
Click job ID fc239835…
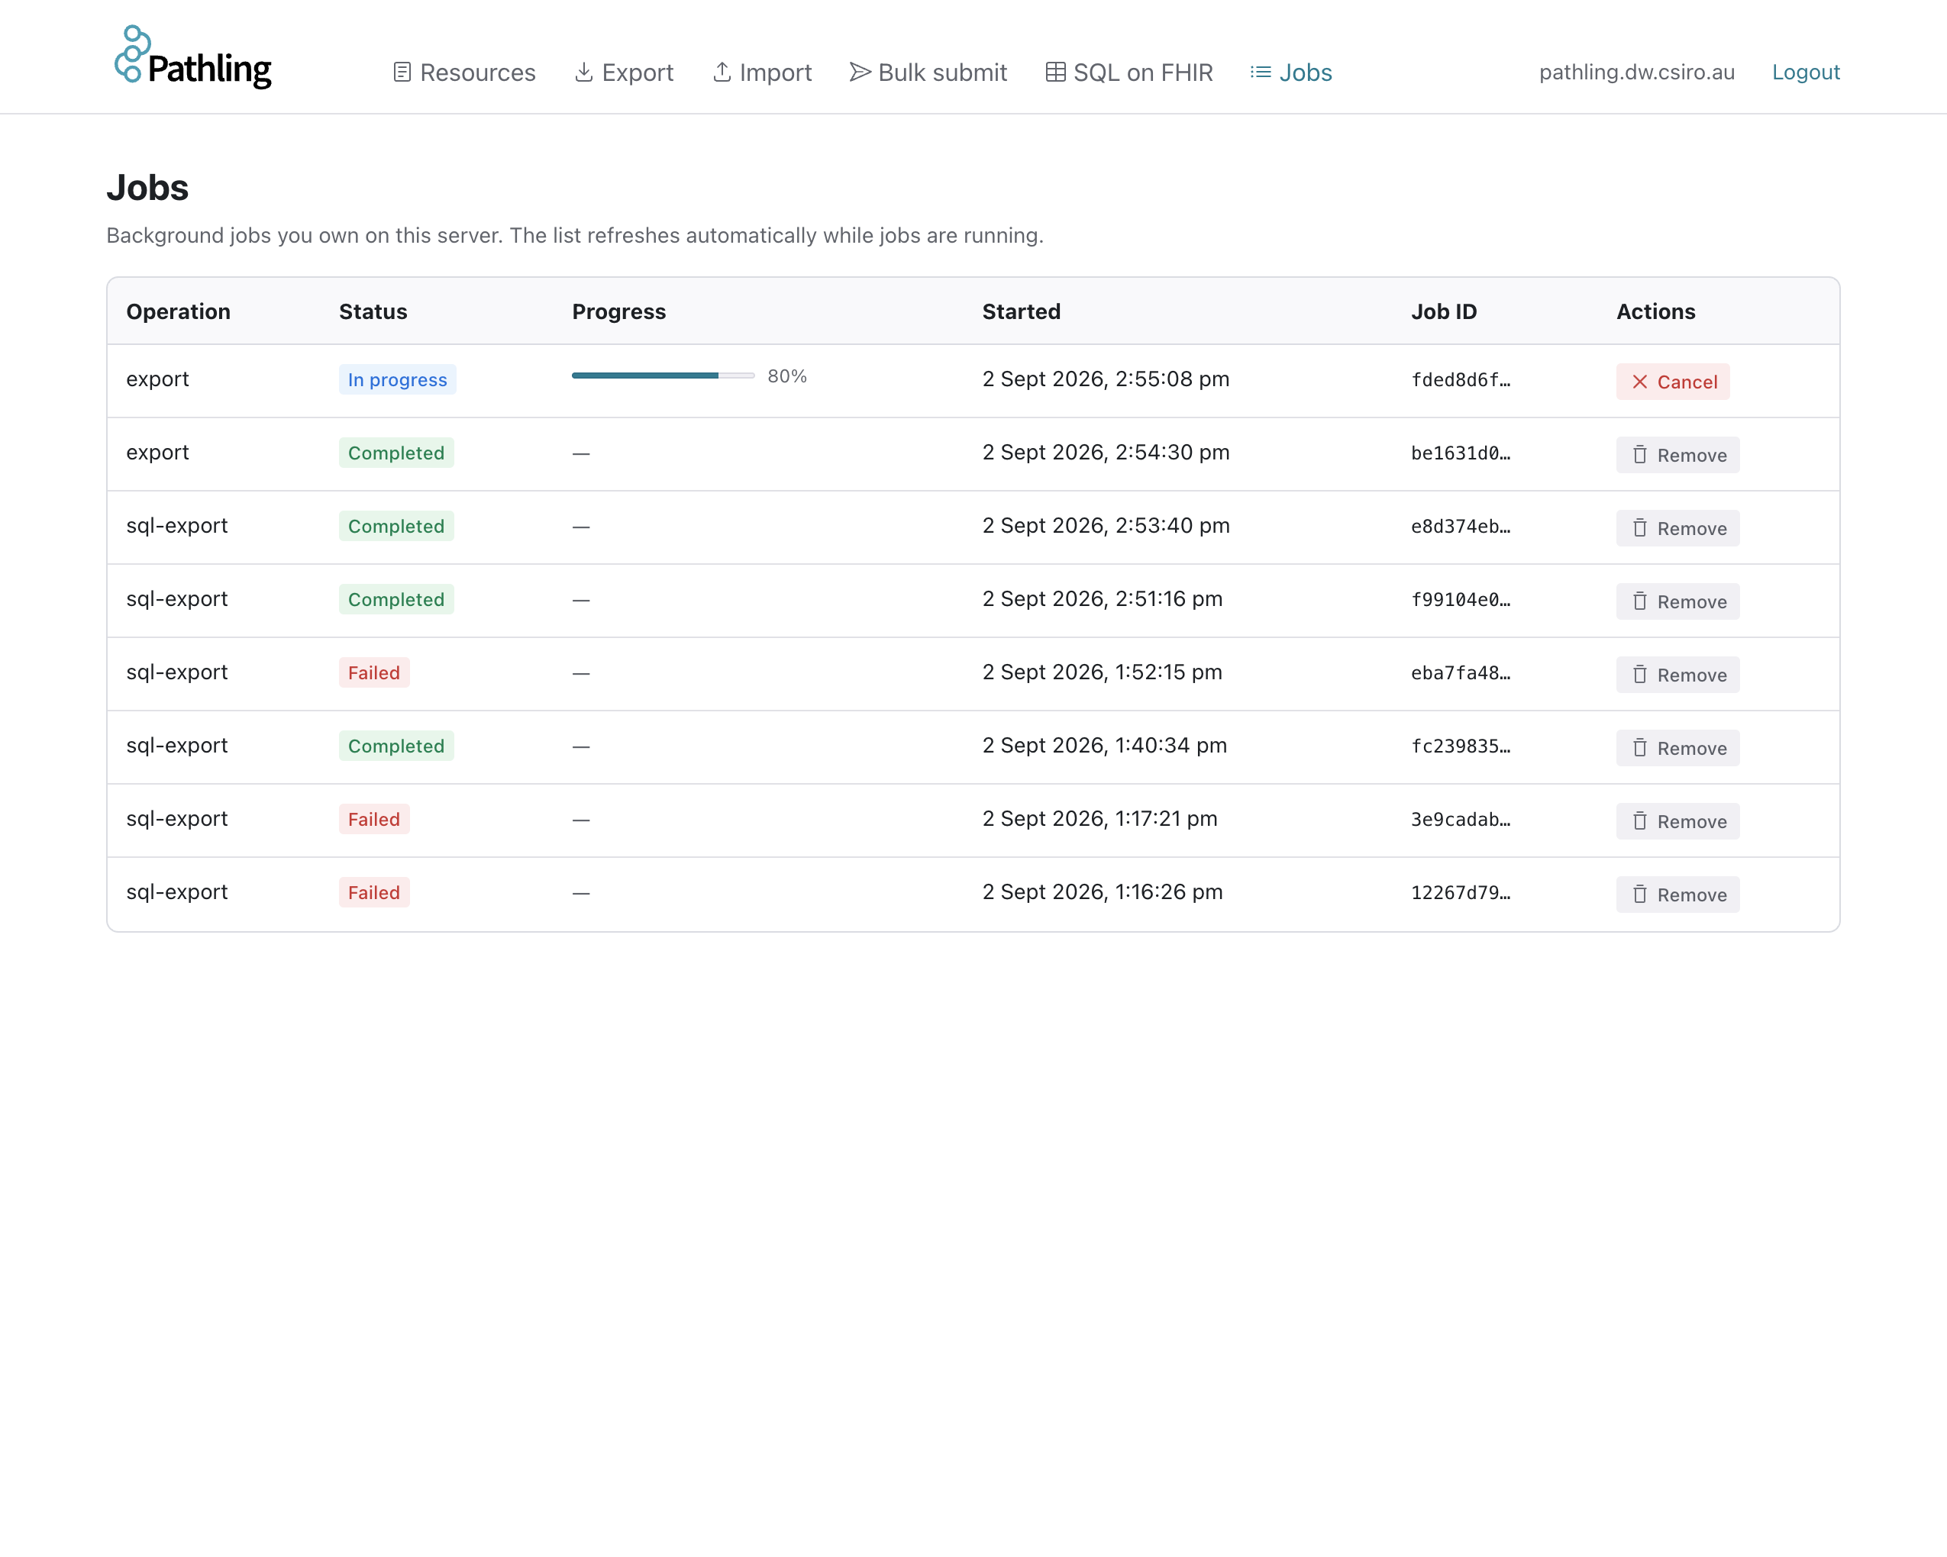[1460, 746]
